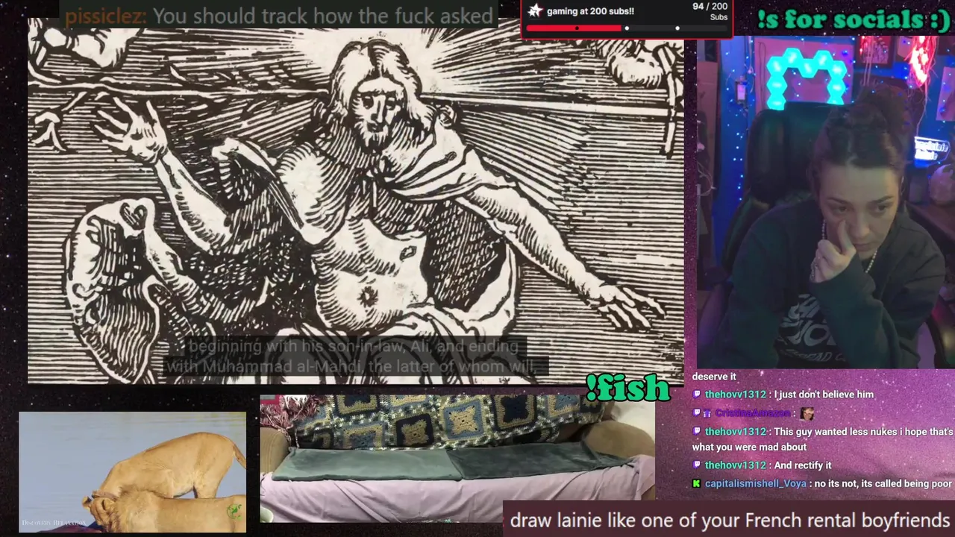
Task: Click Twitch badge beside 'And rectify it' message
Action: point(697,465)
